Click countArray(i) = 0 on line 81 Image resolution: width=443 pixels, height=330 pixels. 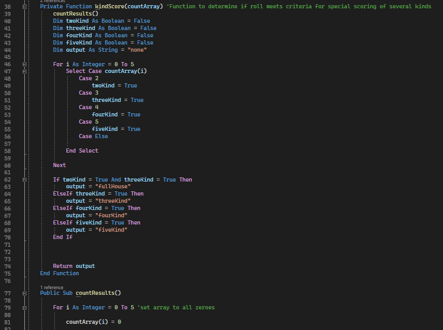tap(94, 322)
